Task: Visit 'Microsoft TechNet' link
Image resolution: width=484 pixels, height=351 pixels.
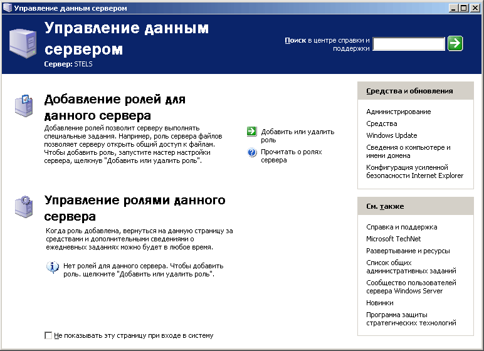Action: click(x=393, y=239)
